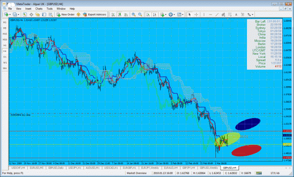Open the Help menu
This screenshot has height=177, width=294.
tap(72, 8)
